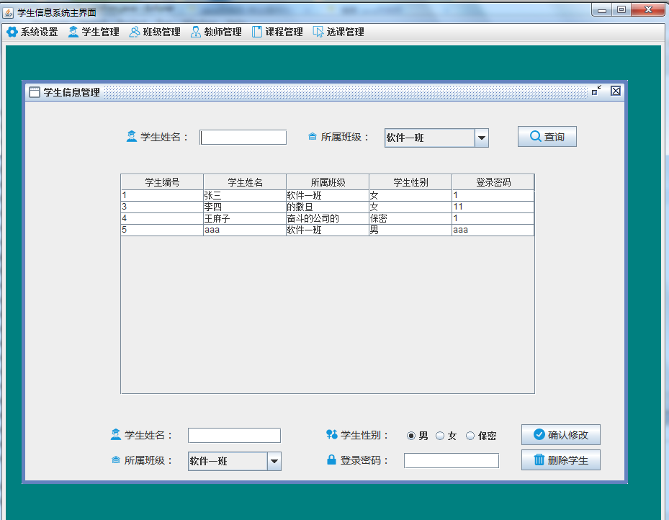Close the 学生信息管理 internal frame
The height and width of the screenshot is (520, 669).
615,91
